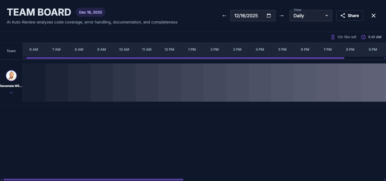Click the 12h 18m left countdown label

pos(347,37)
